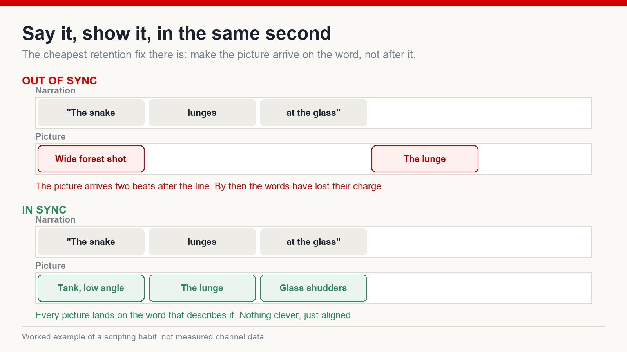Click "at the glass" in in-sync narration
Viewport: 627px width, 352px height.
point(313,242)
